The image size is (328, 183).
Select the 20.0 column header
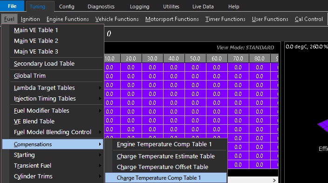point(131,58)
